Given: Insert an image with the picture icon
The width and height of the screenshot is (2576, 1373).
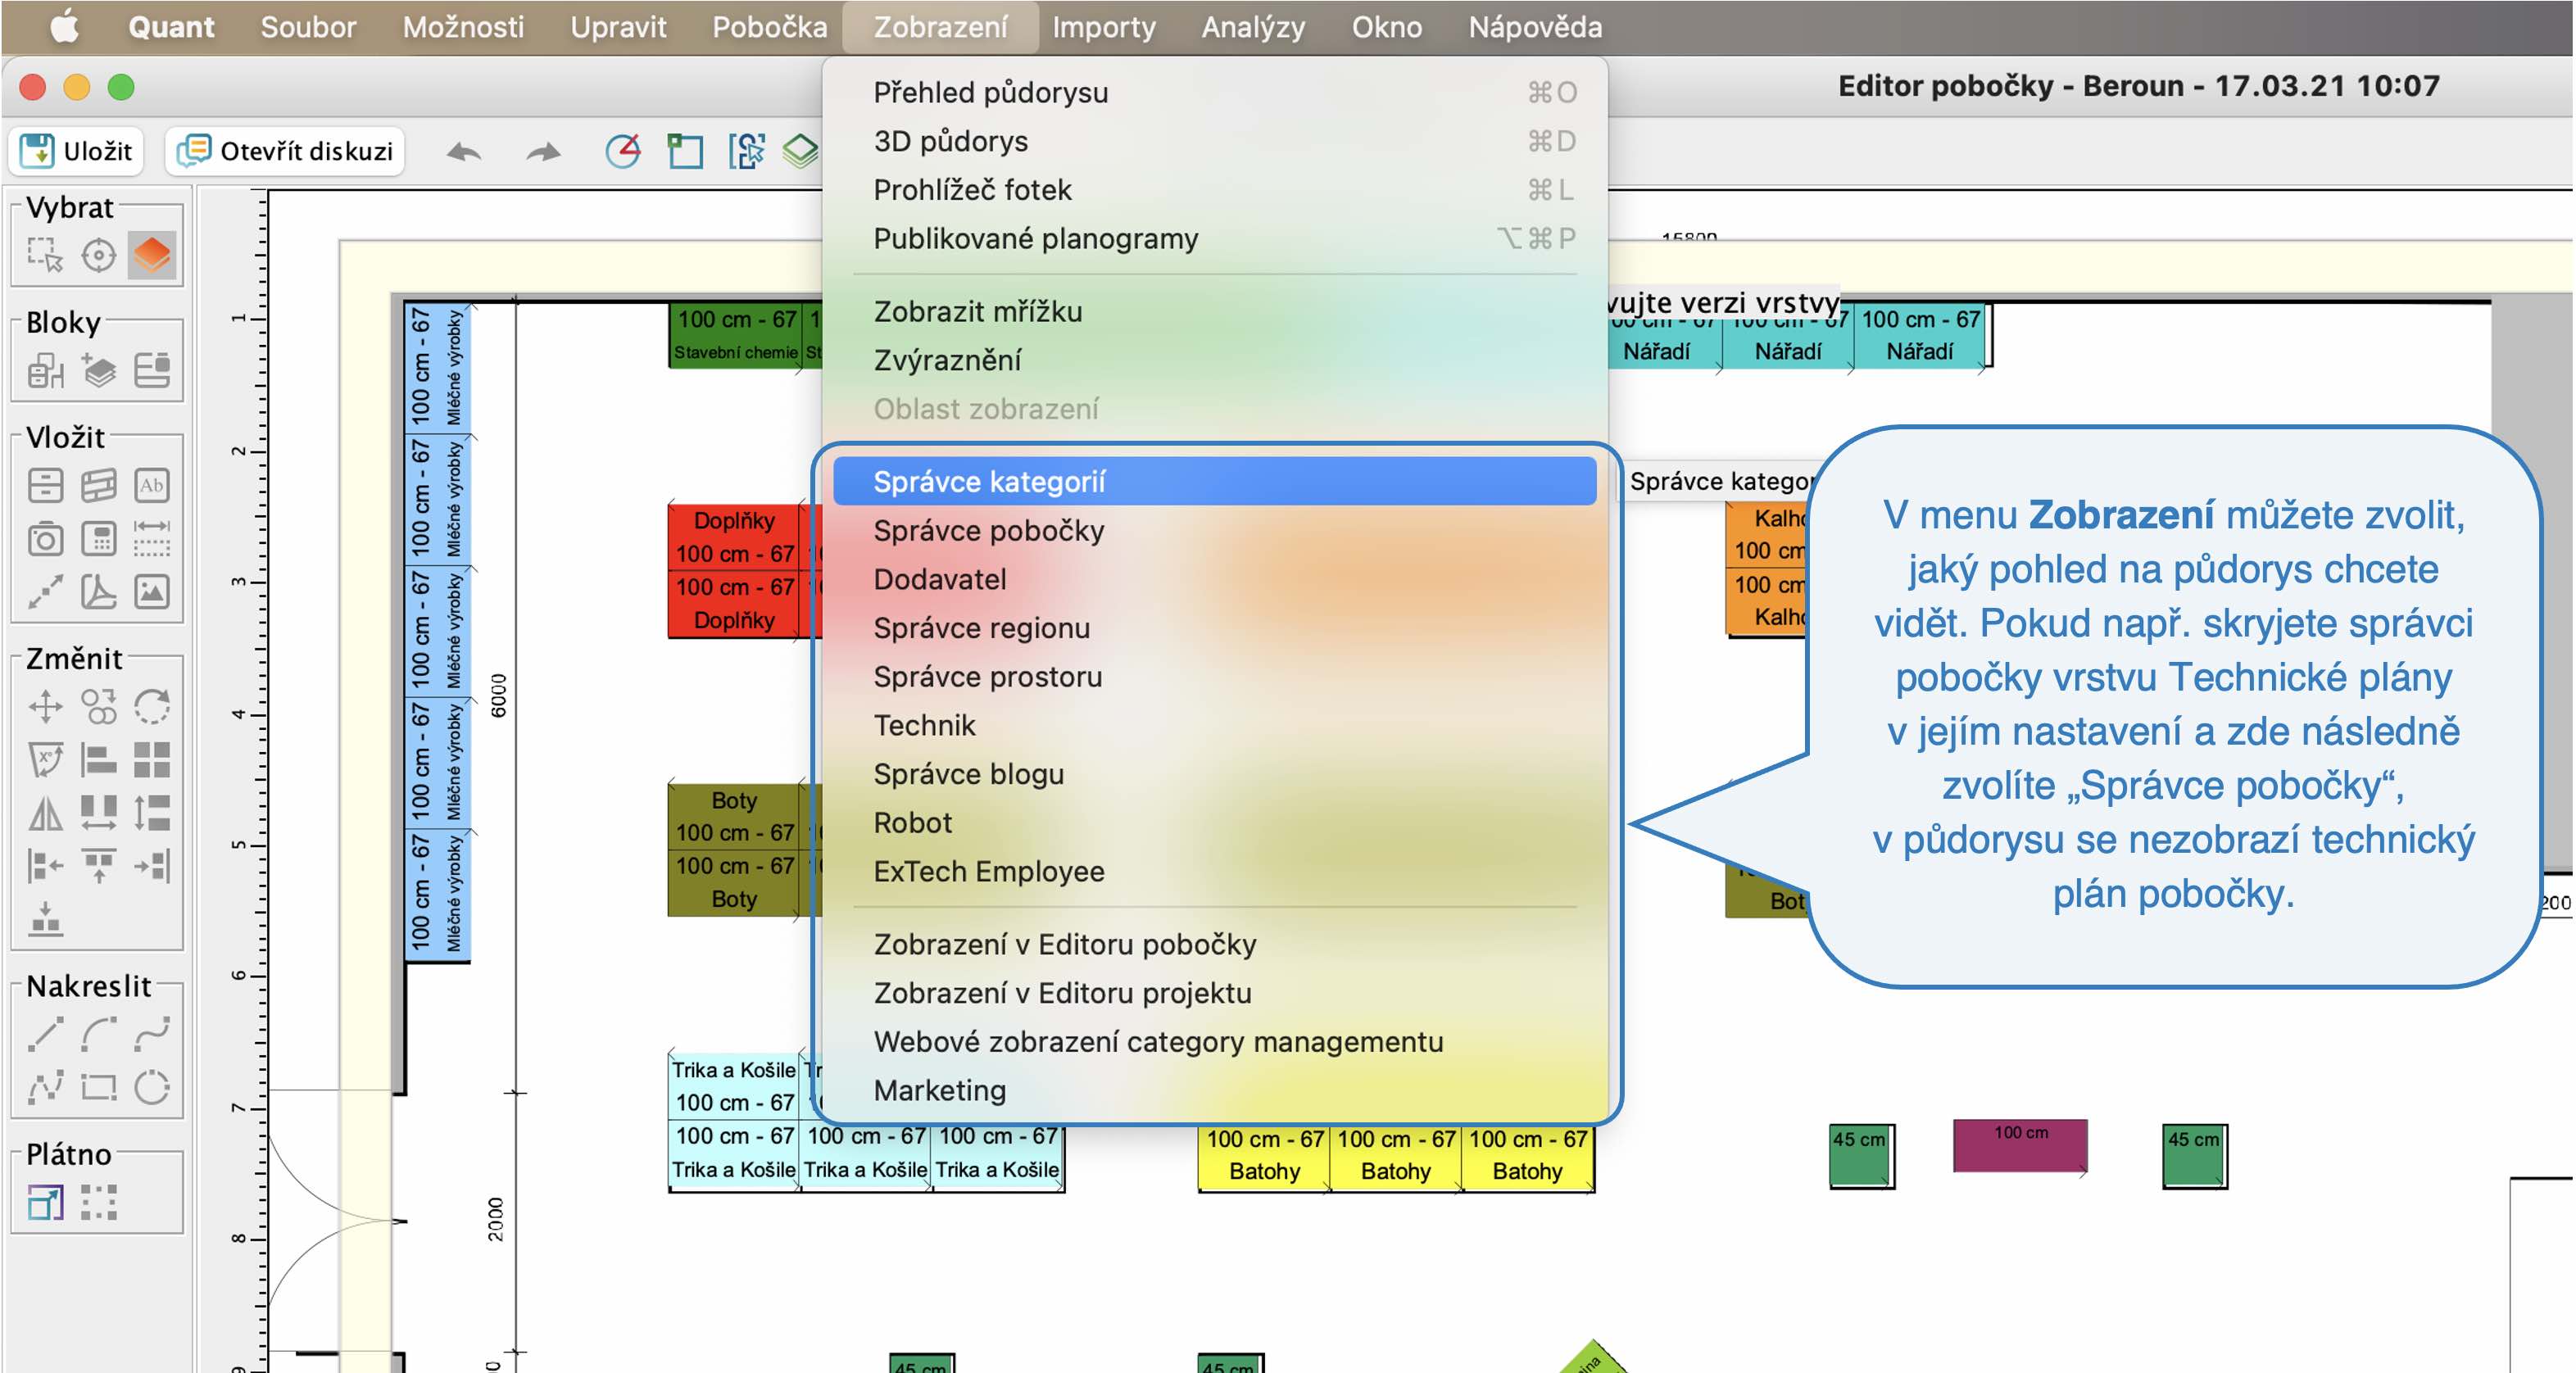Looking at the screenshot, I should click(152, 592).
